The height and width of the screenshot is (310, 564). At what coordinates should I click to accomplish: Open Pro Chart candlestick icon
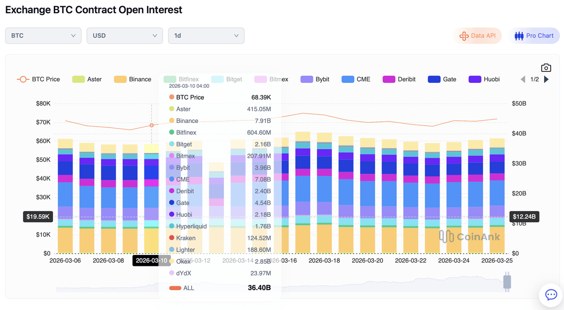[519, 36]
